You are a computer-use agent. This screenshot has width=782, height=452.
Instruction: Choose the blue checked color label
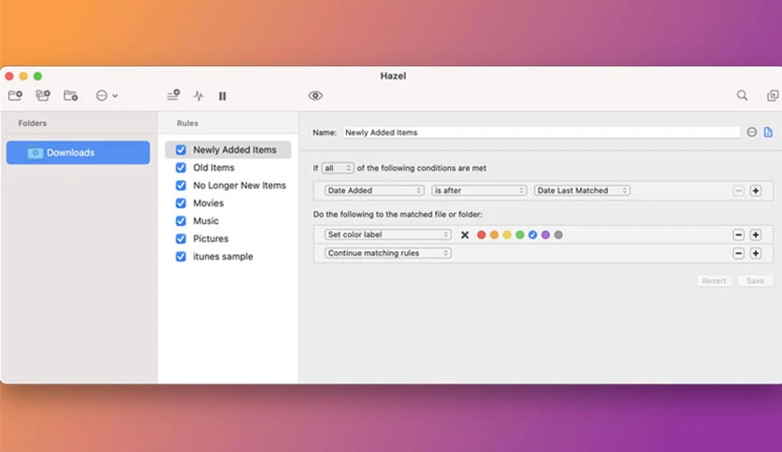coord(532,235)
